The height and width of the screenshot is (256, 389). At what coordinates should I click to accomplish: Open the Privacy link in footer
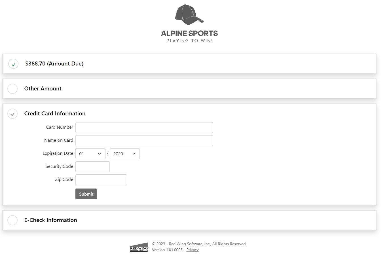193,250
